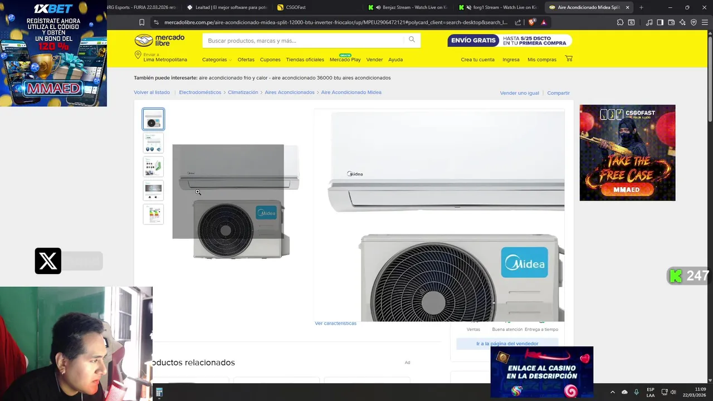The image size is (713, 401).
Task: Open the shopping cart icon
Action: point(569,58)
